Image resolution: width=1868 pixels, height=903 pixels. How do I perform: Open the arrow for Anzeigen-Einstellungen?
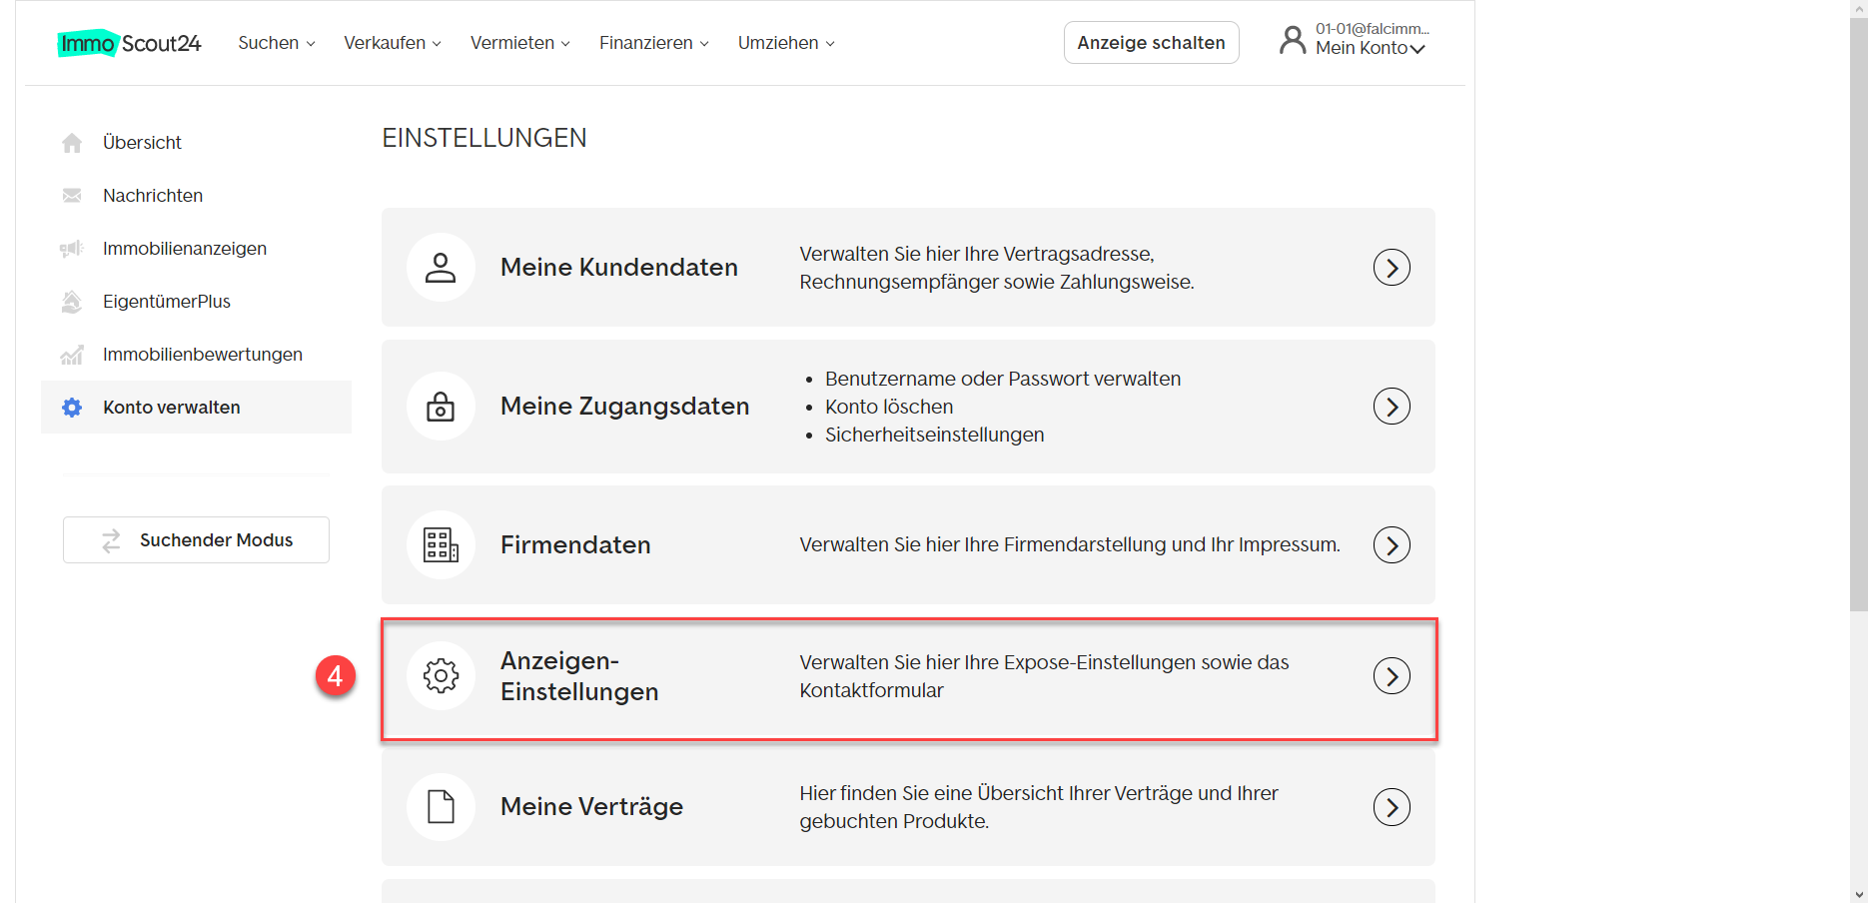(x=1392, y=676)
